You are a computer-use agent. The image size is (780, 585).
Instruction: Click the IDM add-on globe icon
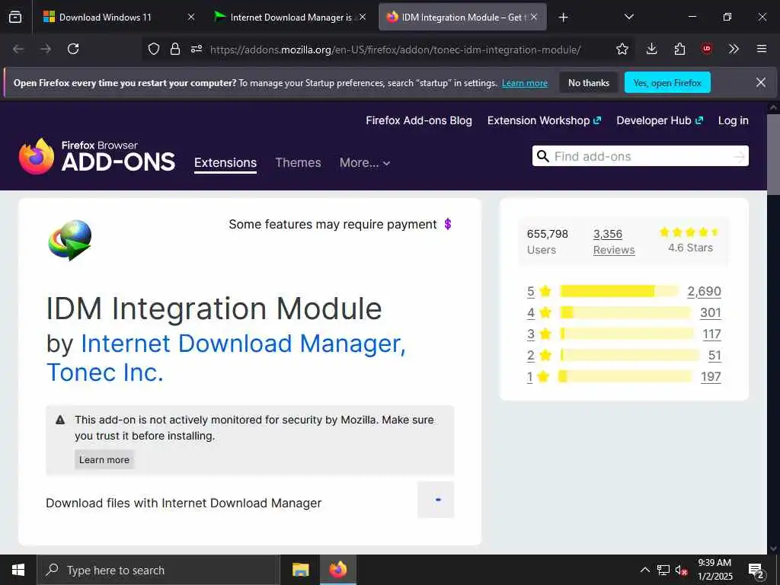69,240
